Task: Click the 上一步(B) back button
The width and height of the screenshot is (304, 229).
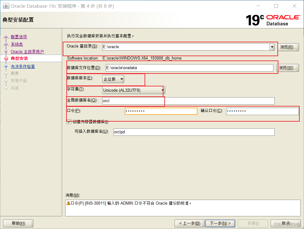Action: pyautogui.click(x=190, y=223)
